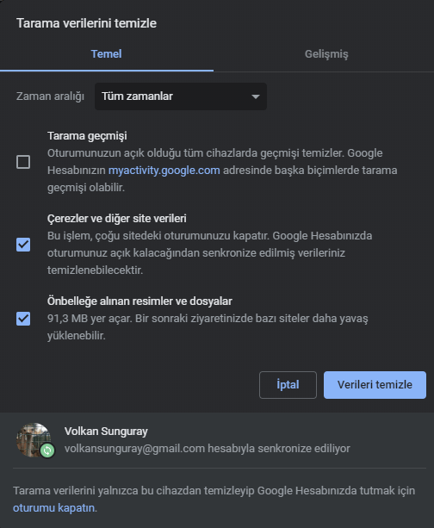This screenshot has height=528, width=434.
Task: Uncheck Önbelleğe alınan resimler ve dosyalar
Action: click(x=23, y=319)
